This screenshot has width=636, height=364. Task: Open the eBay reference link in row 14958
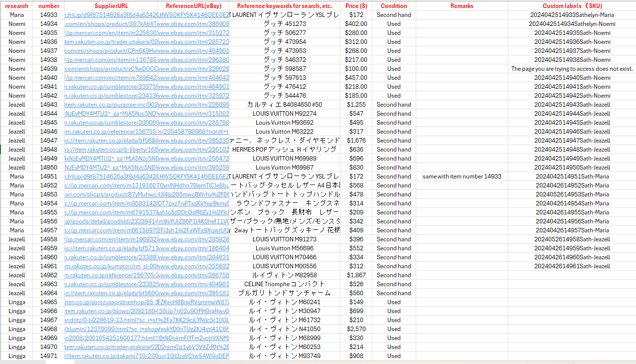(193, 239)
